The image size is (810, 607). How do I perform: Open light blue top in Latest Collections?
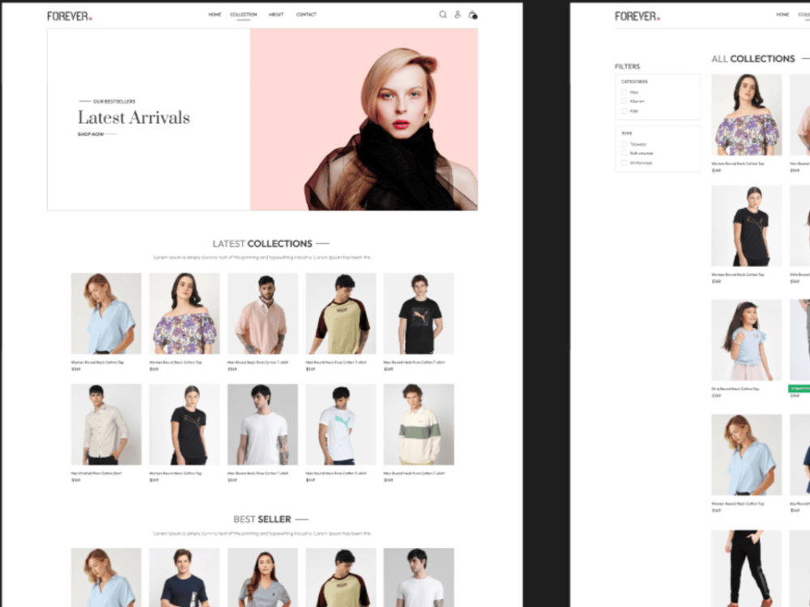coord(106,313)
